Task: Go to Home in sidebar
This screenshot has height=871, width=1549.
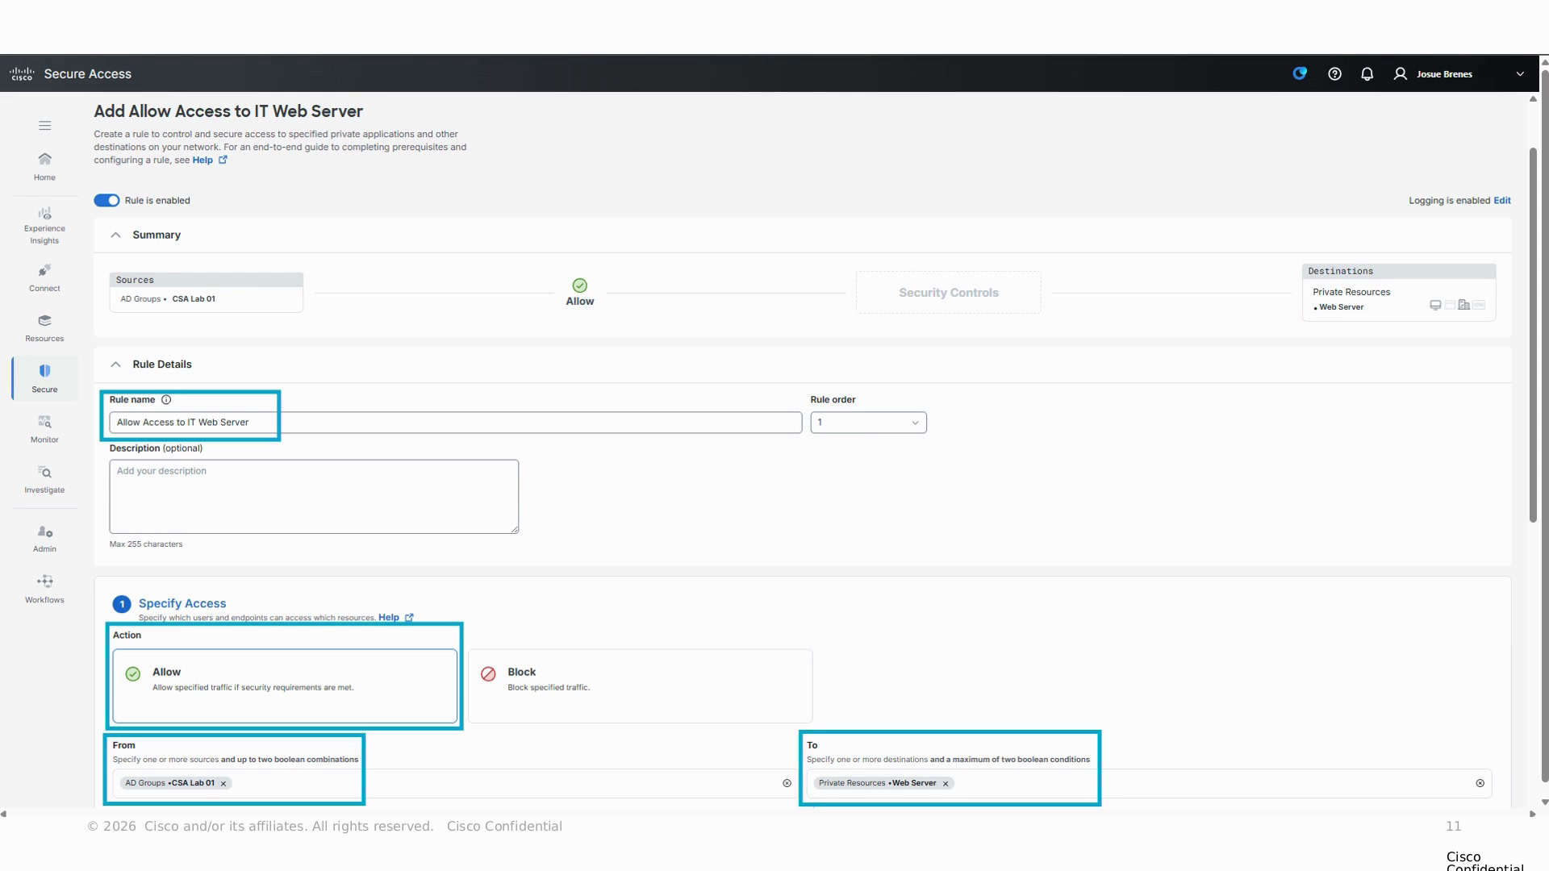Action: tap(44, 166)
